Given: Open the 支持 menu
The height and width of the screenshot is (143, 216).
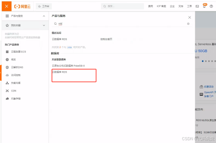Looking at the screenshot, I should (181, 6).
